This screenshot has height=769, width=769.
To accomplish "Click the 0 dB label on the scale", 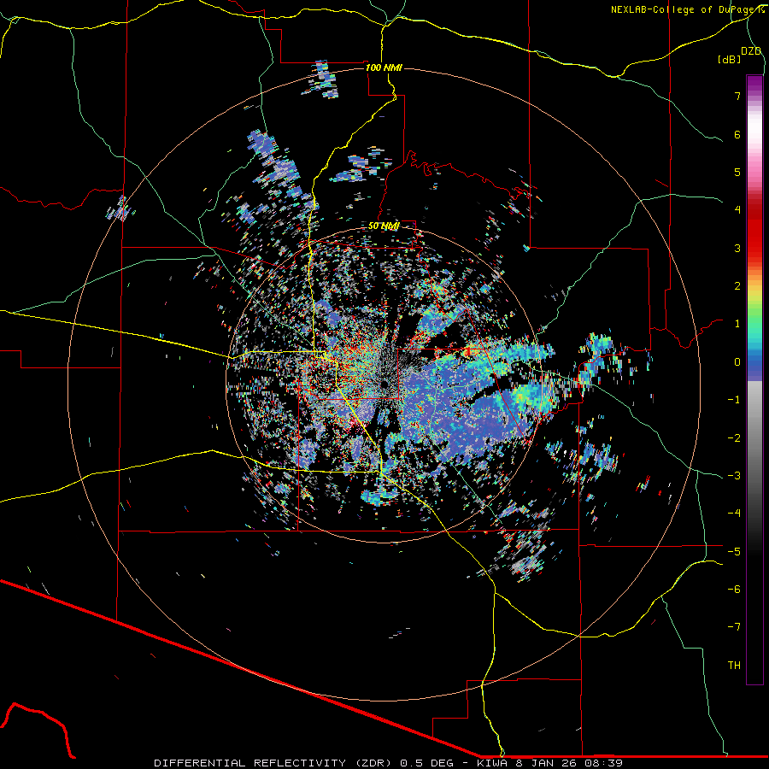I will click(737, 362).
